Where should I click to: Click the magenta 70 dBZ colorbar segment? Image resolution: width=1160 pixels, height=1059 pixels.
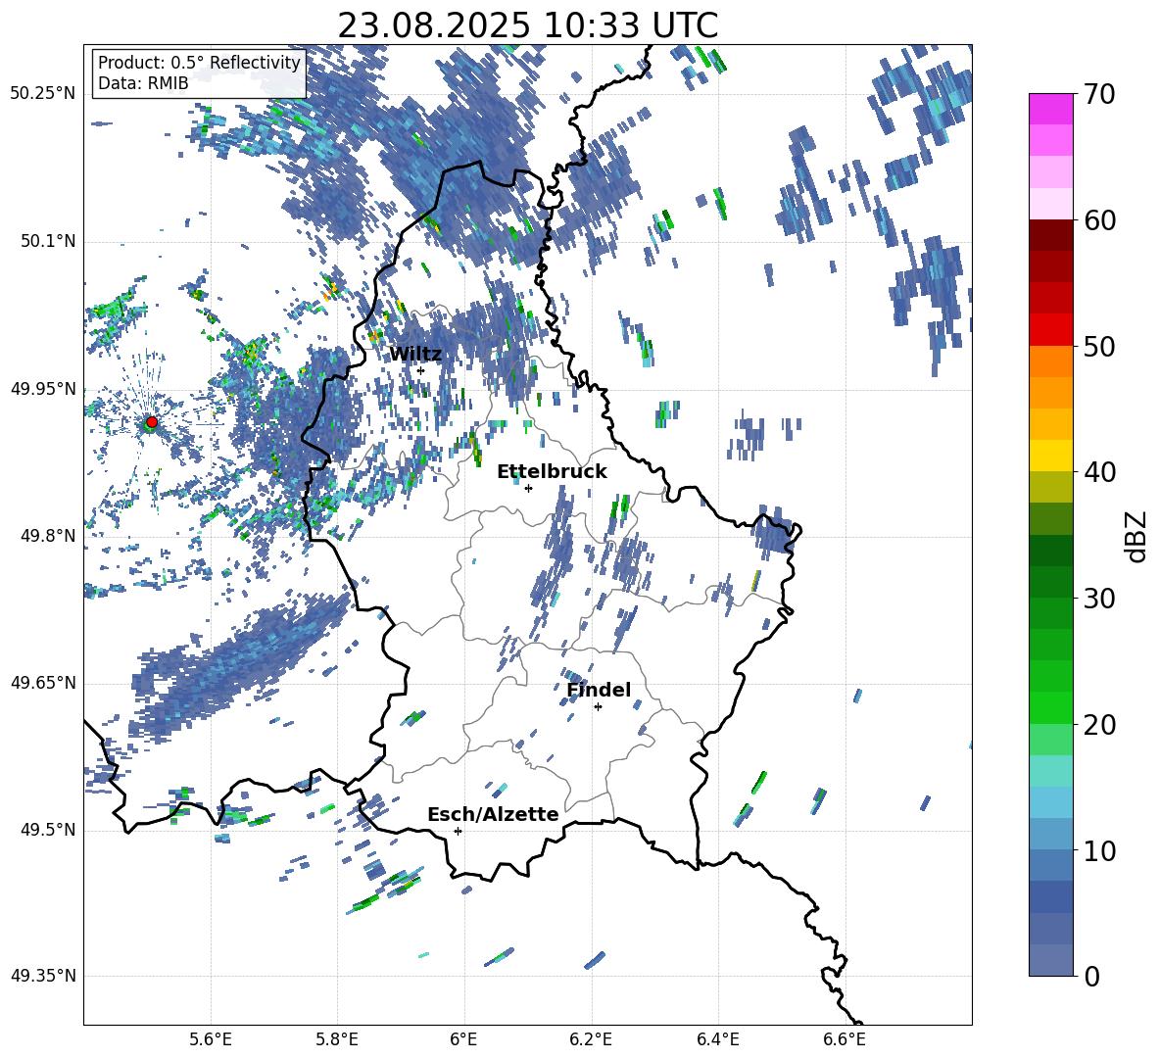click(1050, 109)
